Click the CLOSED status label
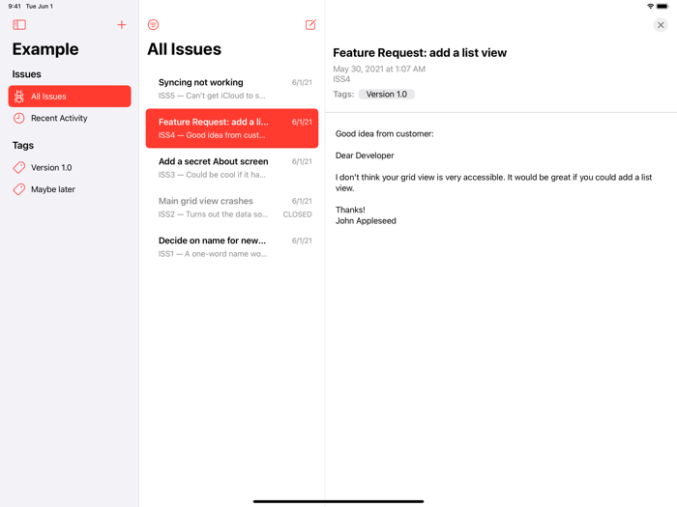The image size is (677, 507). [x=297, y=214]
